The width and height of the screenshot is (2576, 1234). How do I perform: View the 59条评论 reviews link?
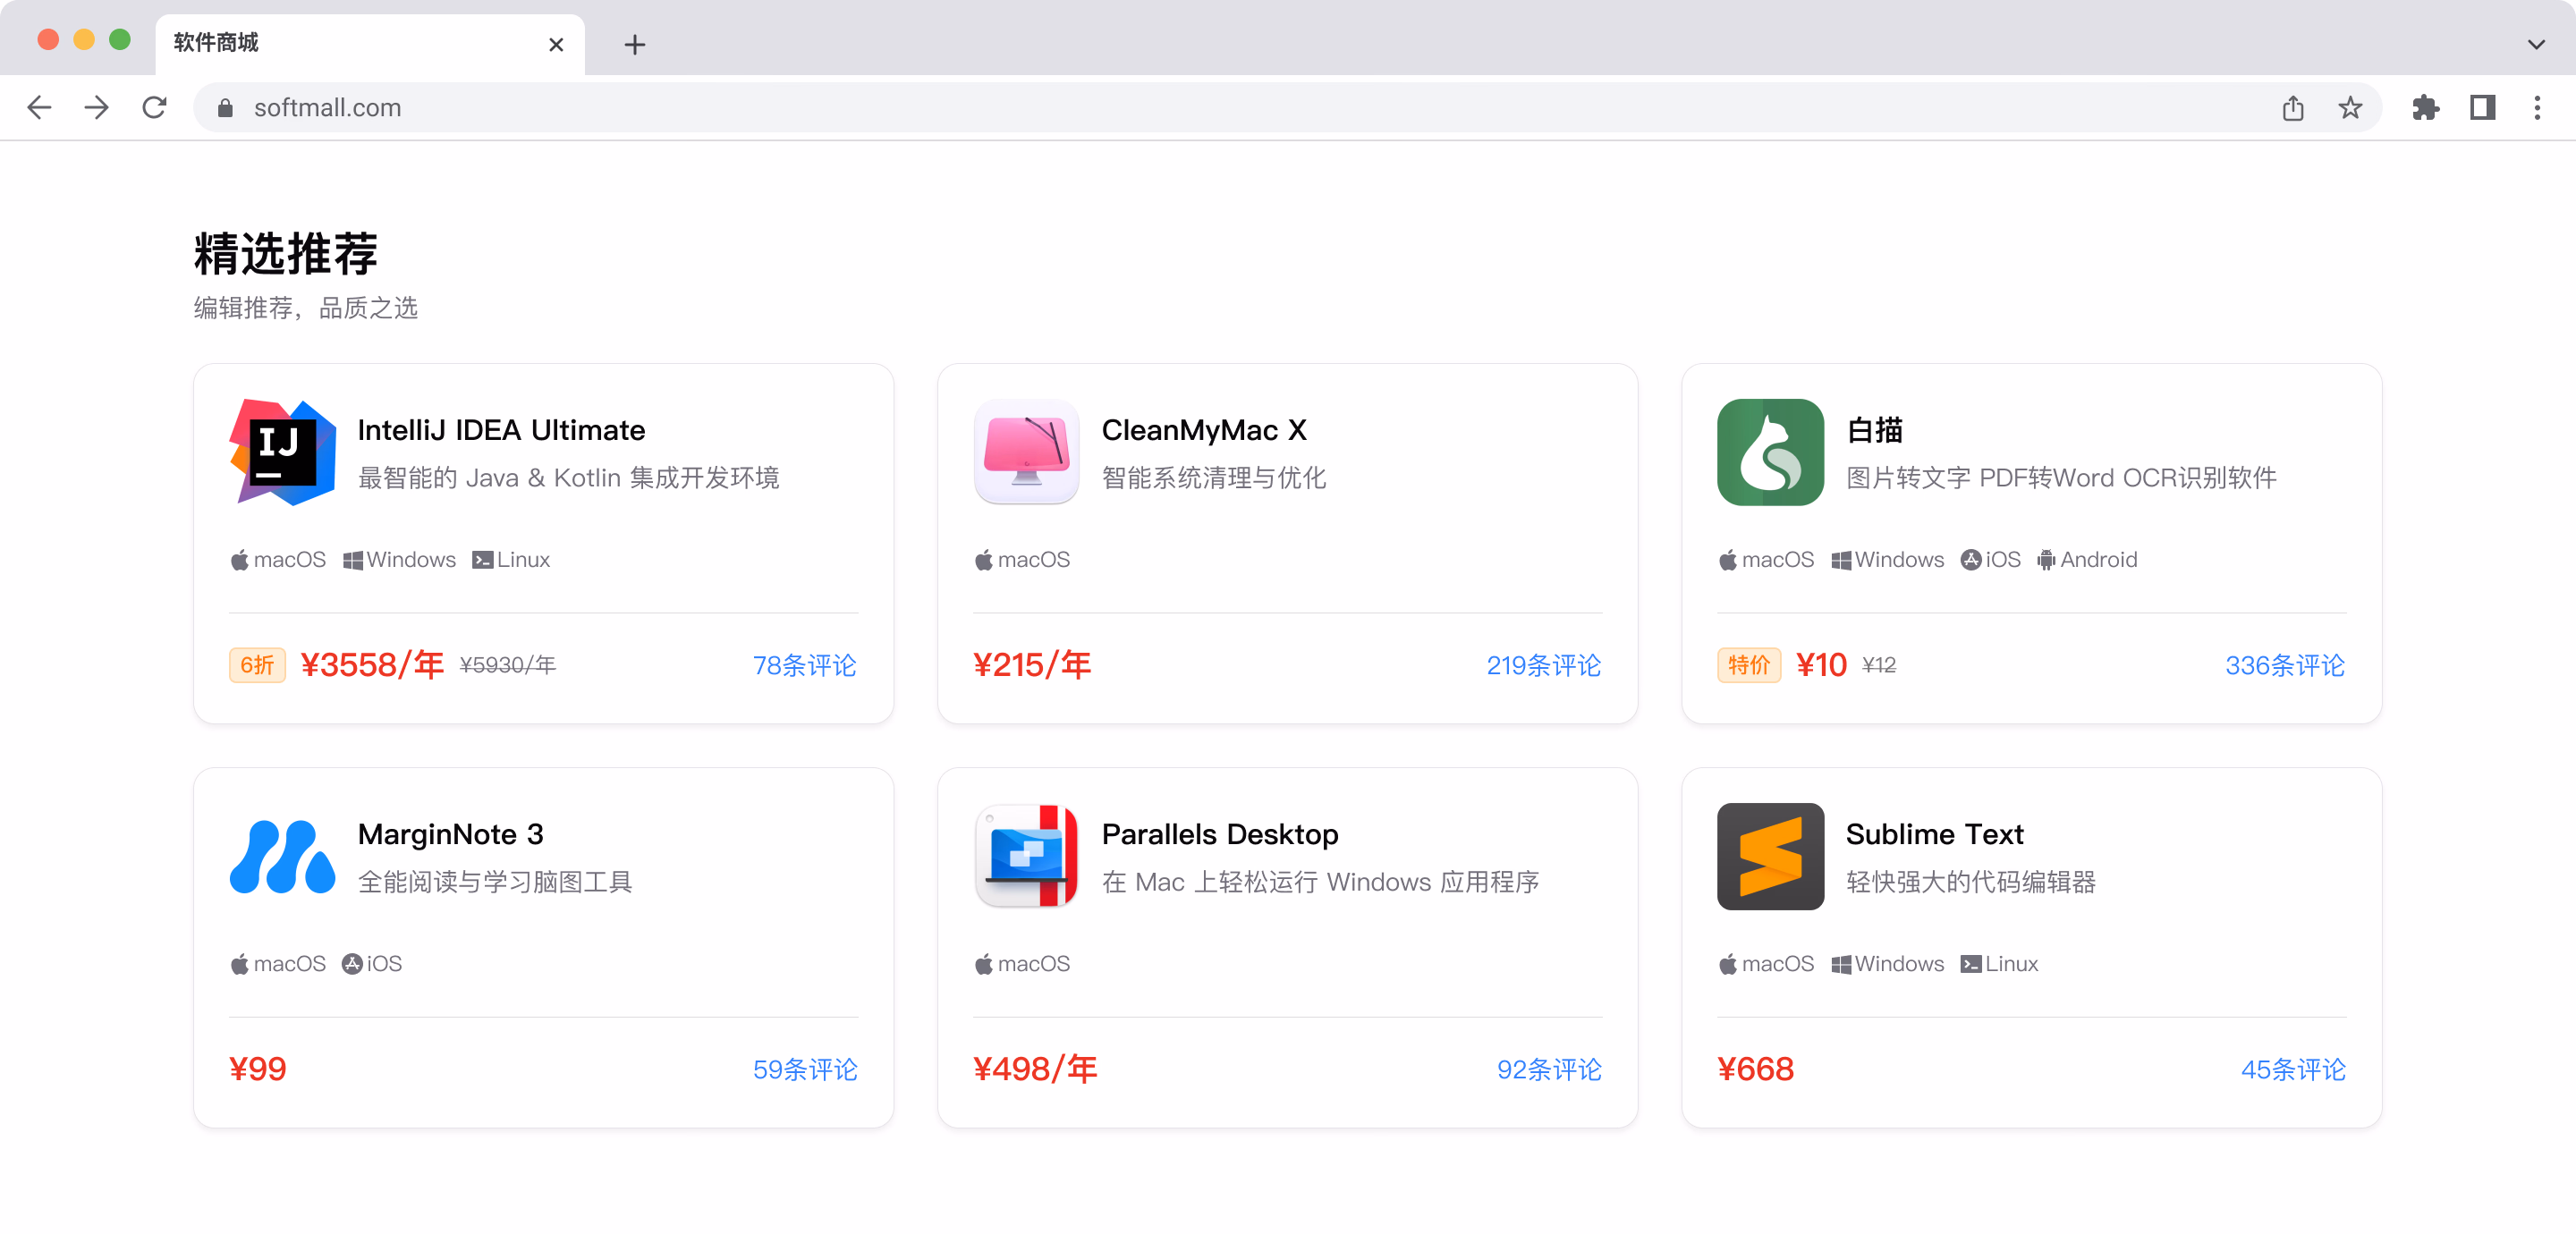click(x=804, y=1069)
